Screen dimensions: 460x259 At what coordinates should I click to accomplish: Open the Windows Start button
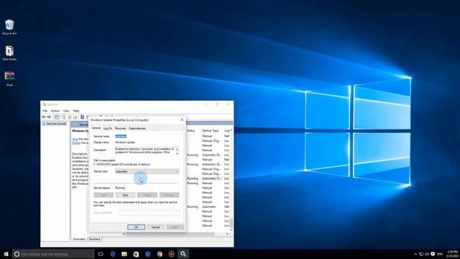pyautogui.click(x=6, y=254)
